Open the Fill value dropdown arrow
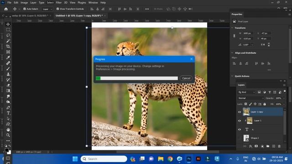This screenshot has height=164, width=292. (284, 104)
